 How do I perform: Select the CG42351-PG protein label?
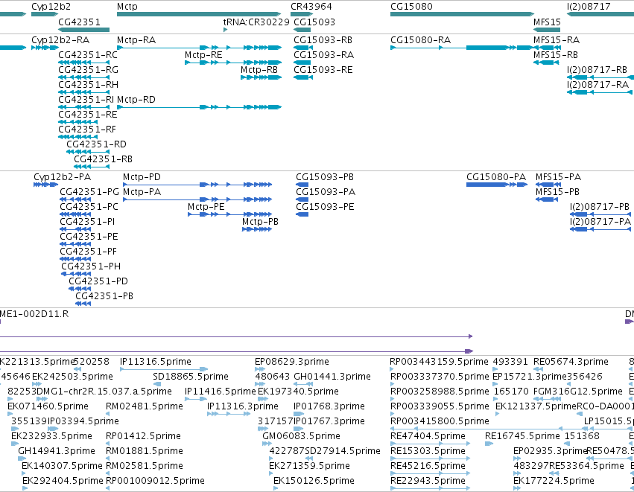point(89,192)
